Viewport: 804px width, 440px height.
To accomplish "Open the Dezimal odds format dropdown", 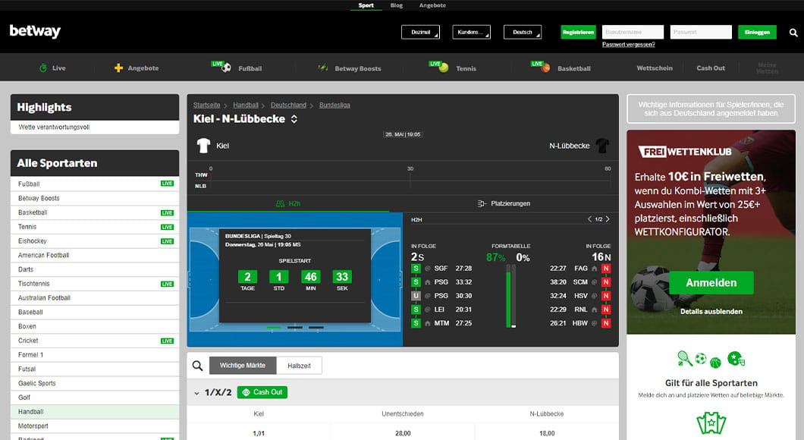I will [x=420, y=32].
